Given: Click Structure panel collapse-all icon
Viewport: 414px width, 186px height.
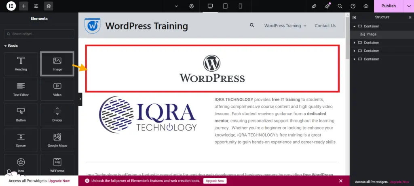Looking at the screenshot, I should [354, 17].
